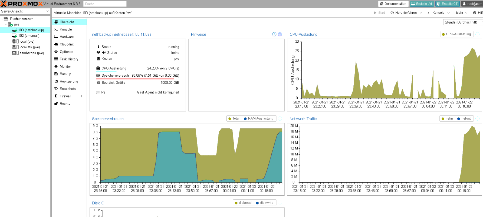Open Konsole toolbar dropdown arrow
This screenshot has width=483, height=217.
point(448,13)
